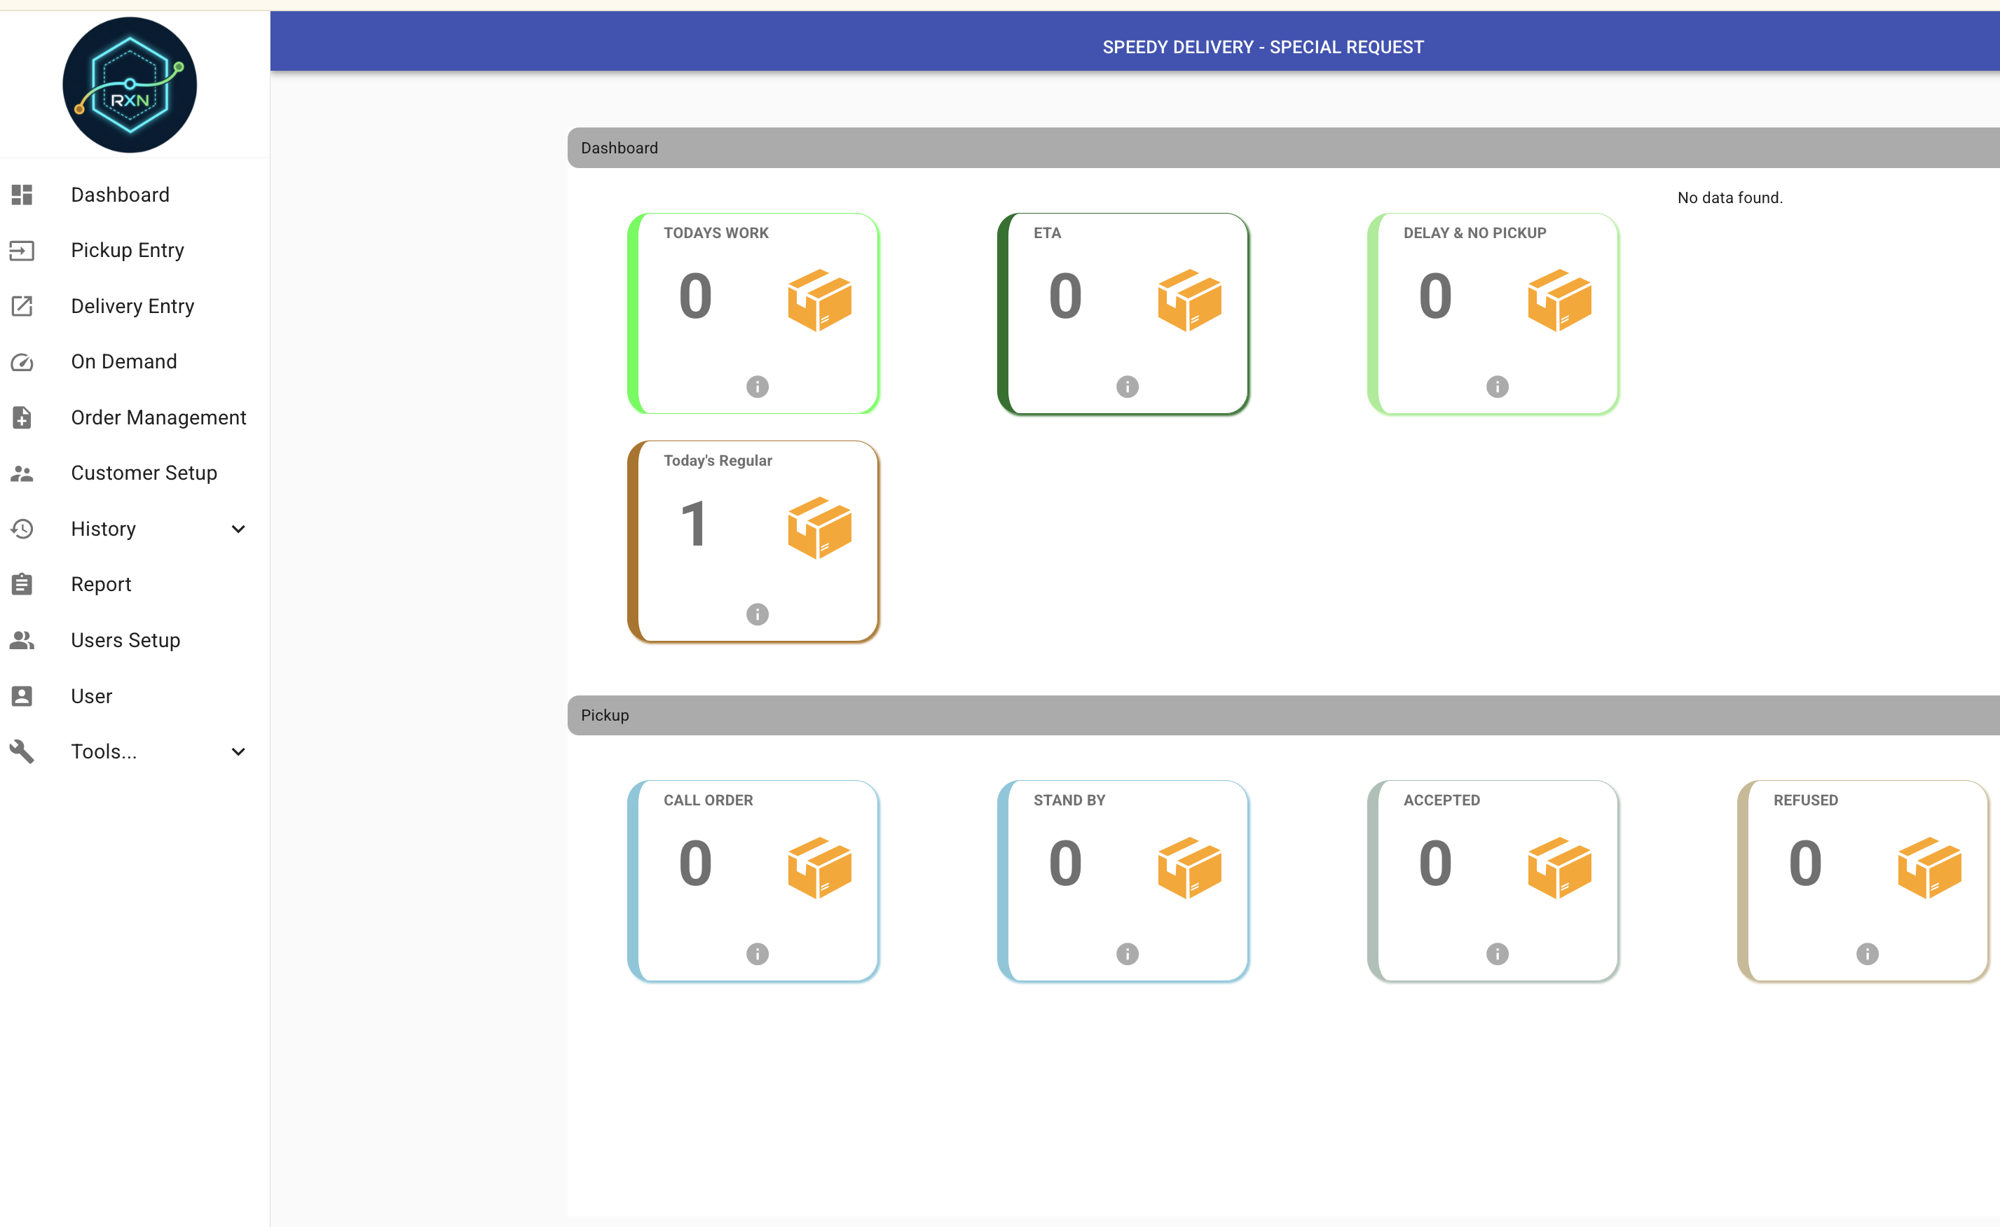
Task: Click the STAND BY card title
Action: pos(1069,800)
